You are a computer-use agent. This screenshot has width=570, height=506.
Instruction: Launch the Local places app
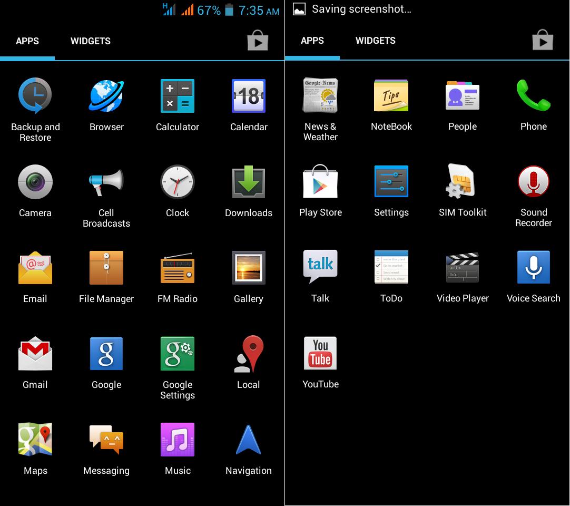(249, 354)
